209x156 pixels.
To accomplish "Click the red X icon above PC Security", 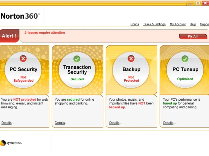I will [x=23, y=58].
